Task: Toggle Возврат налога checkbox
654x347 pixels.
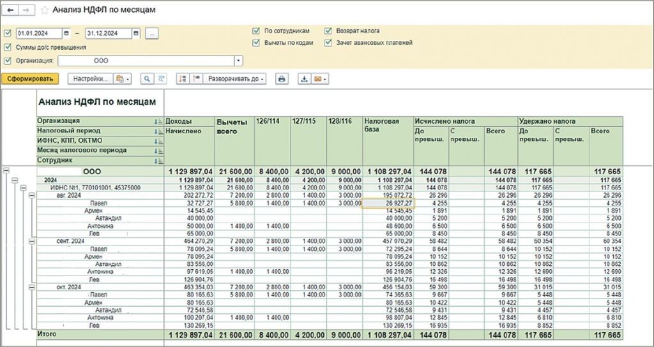Action: tap(328, 31)
